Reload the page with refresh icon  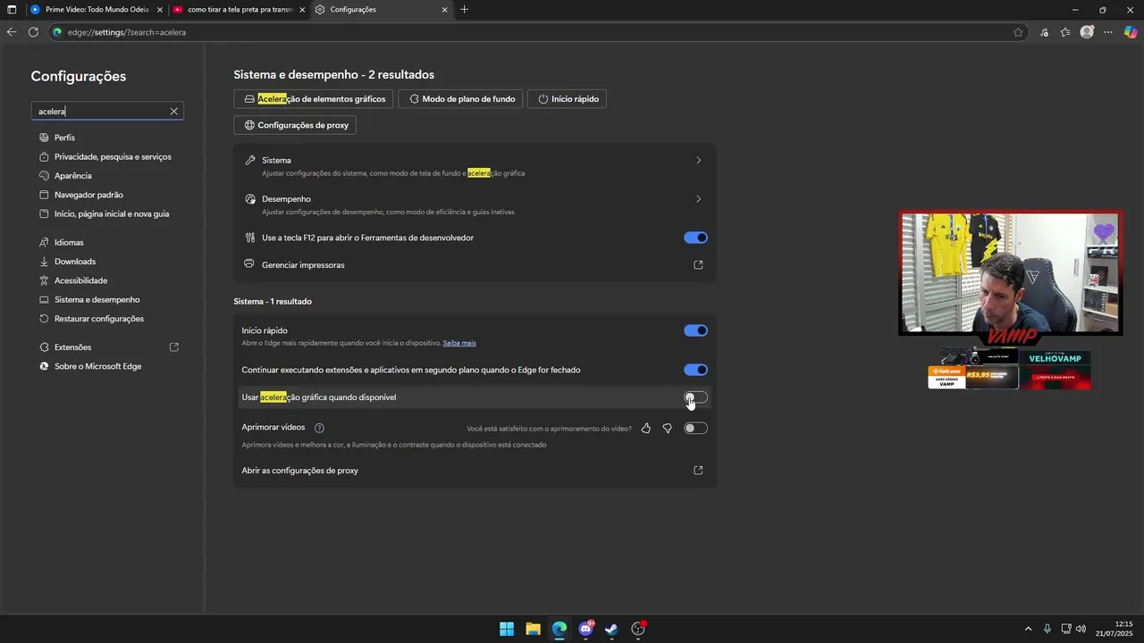click(33, 32)
